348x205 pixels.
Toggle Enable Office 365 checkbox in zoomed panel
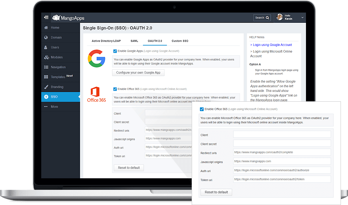[202, 109]
